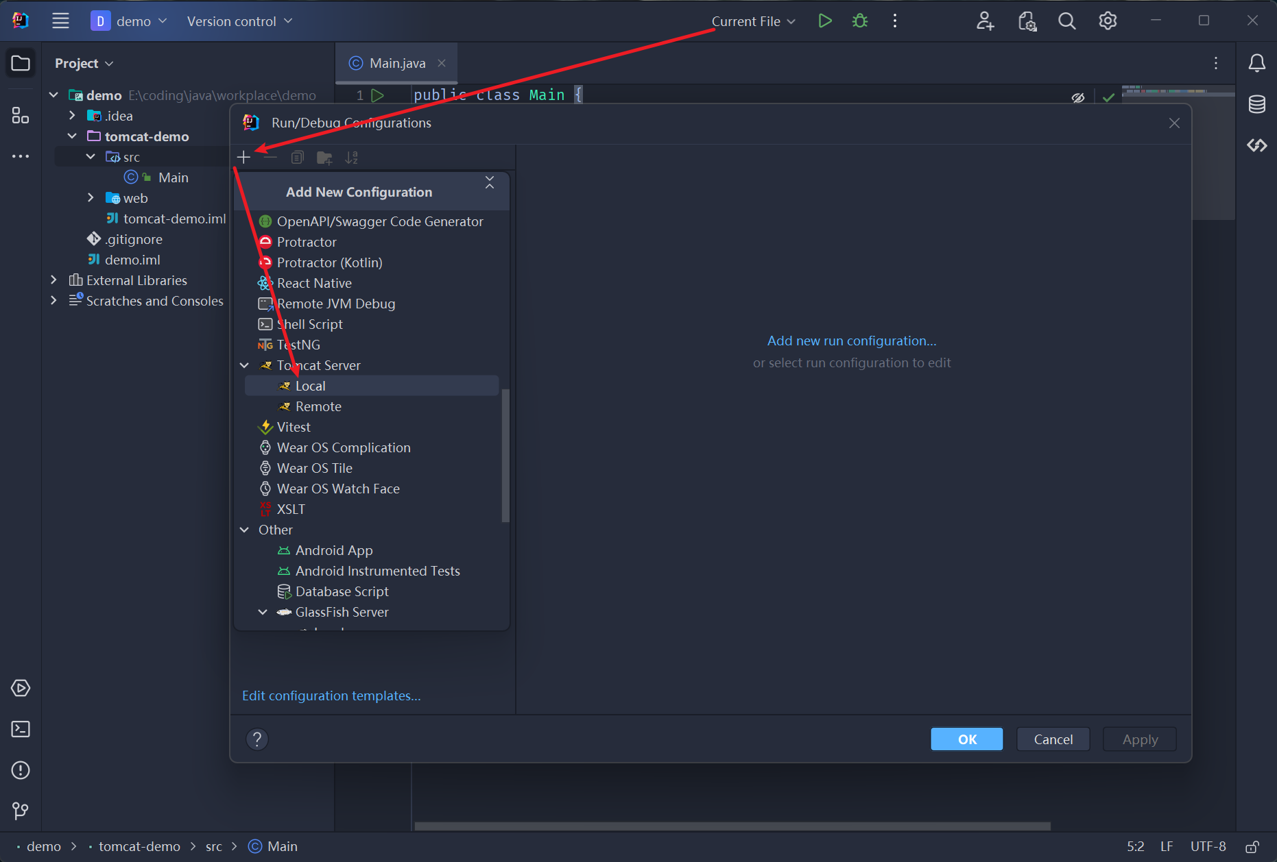Open the Structure tool window icon
The height and width of the screenshot is (862, 1277).
(x=21, y=115)
